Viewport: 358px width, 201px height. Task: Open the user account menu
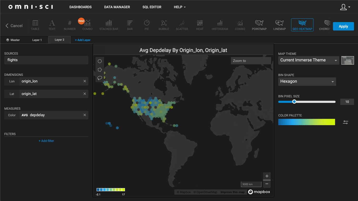pyautogui.click(x=345, y=7)
